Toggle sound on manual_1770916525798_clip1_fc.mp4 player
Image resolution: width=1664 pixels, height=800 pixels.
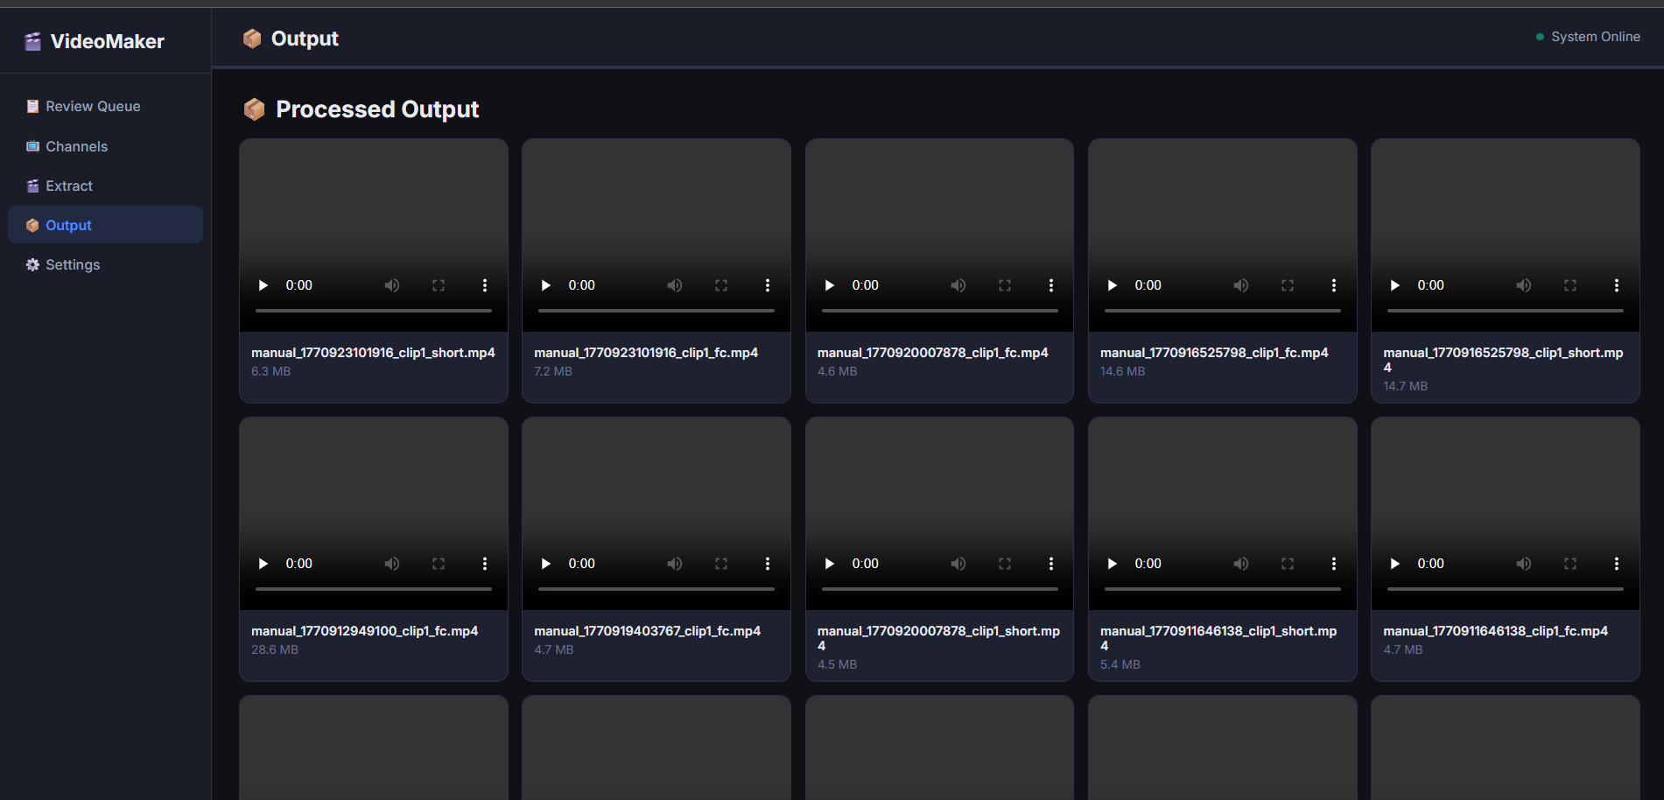pyautogui.click(x=1240, y=284)
